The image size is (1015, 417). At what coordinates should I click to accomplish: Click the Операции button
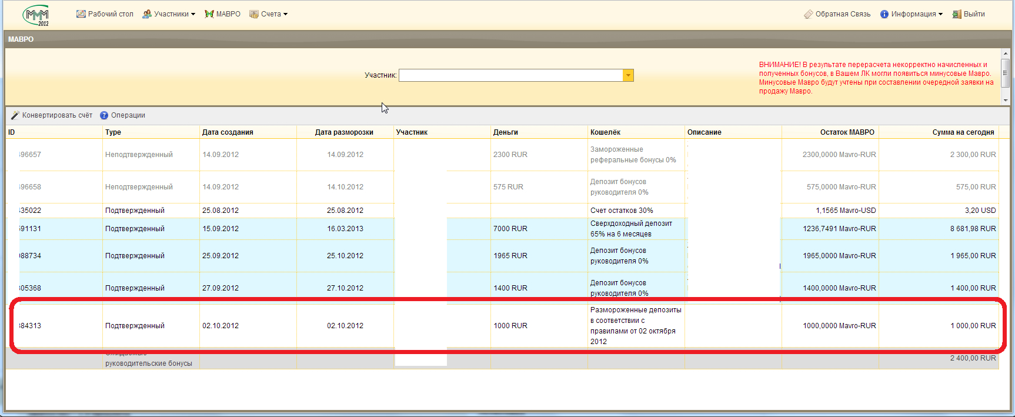[x=122, y=115]
